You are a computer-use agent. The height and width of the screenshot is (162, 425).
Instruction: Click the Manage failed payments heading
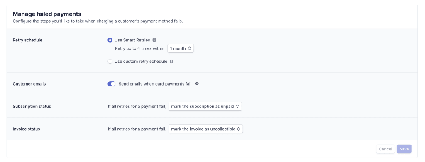tap(47, 14)
